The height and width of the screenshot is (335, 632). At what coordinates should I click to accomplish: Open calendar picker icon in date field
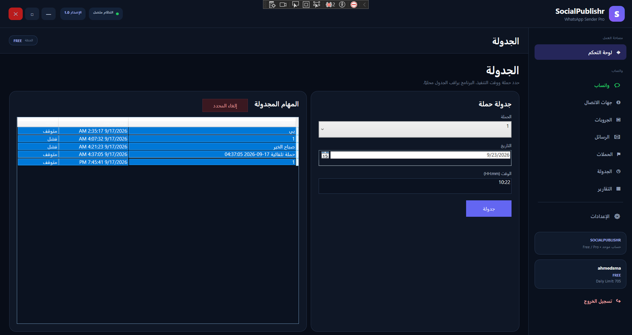tap(325, 155)
